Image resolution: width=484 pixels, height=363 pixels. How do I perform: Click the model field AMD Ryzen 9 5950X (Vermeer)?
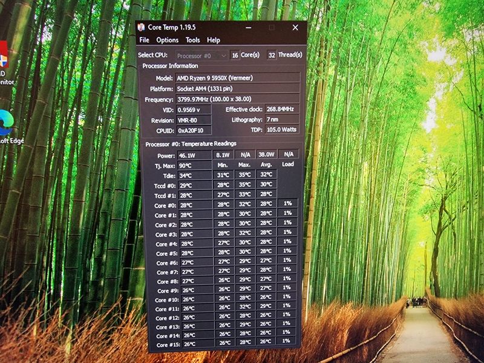click(238, 78)
